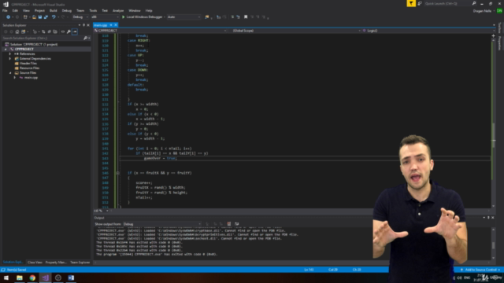Open Show output from Debug dropdown

coord(162,224)
